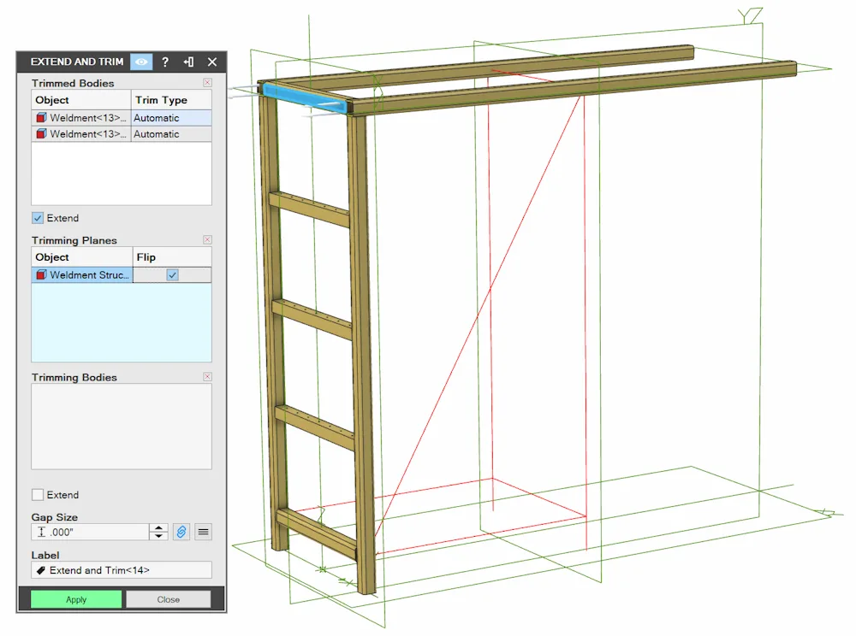Clear the Trimmed Bodies selection list
This screenshot has width=856, height=636.
pos(207,83)
